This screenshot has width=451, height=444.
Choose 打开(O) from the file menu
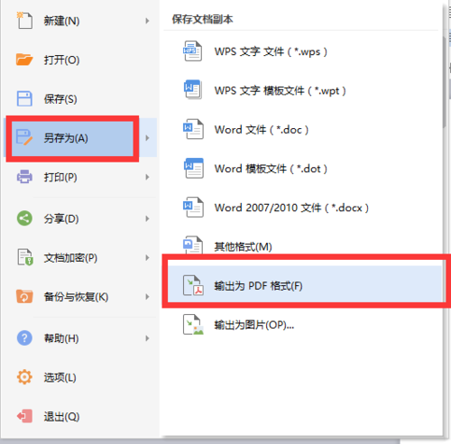tap(80, 60)
